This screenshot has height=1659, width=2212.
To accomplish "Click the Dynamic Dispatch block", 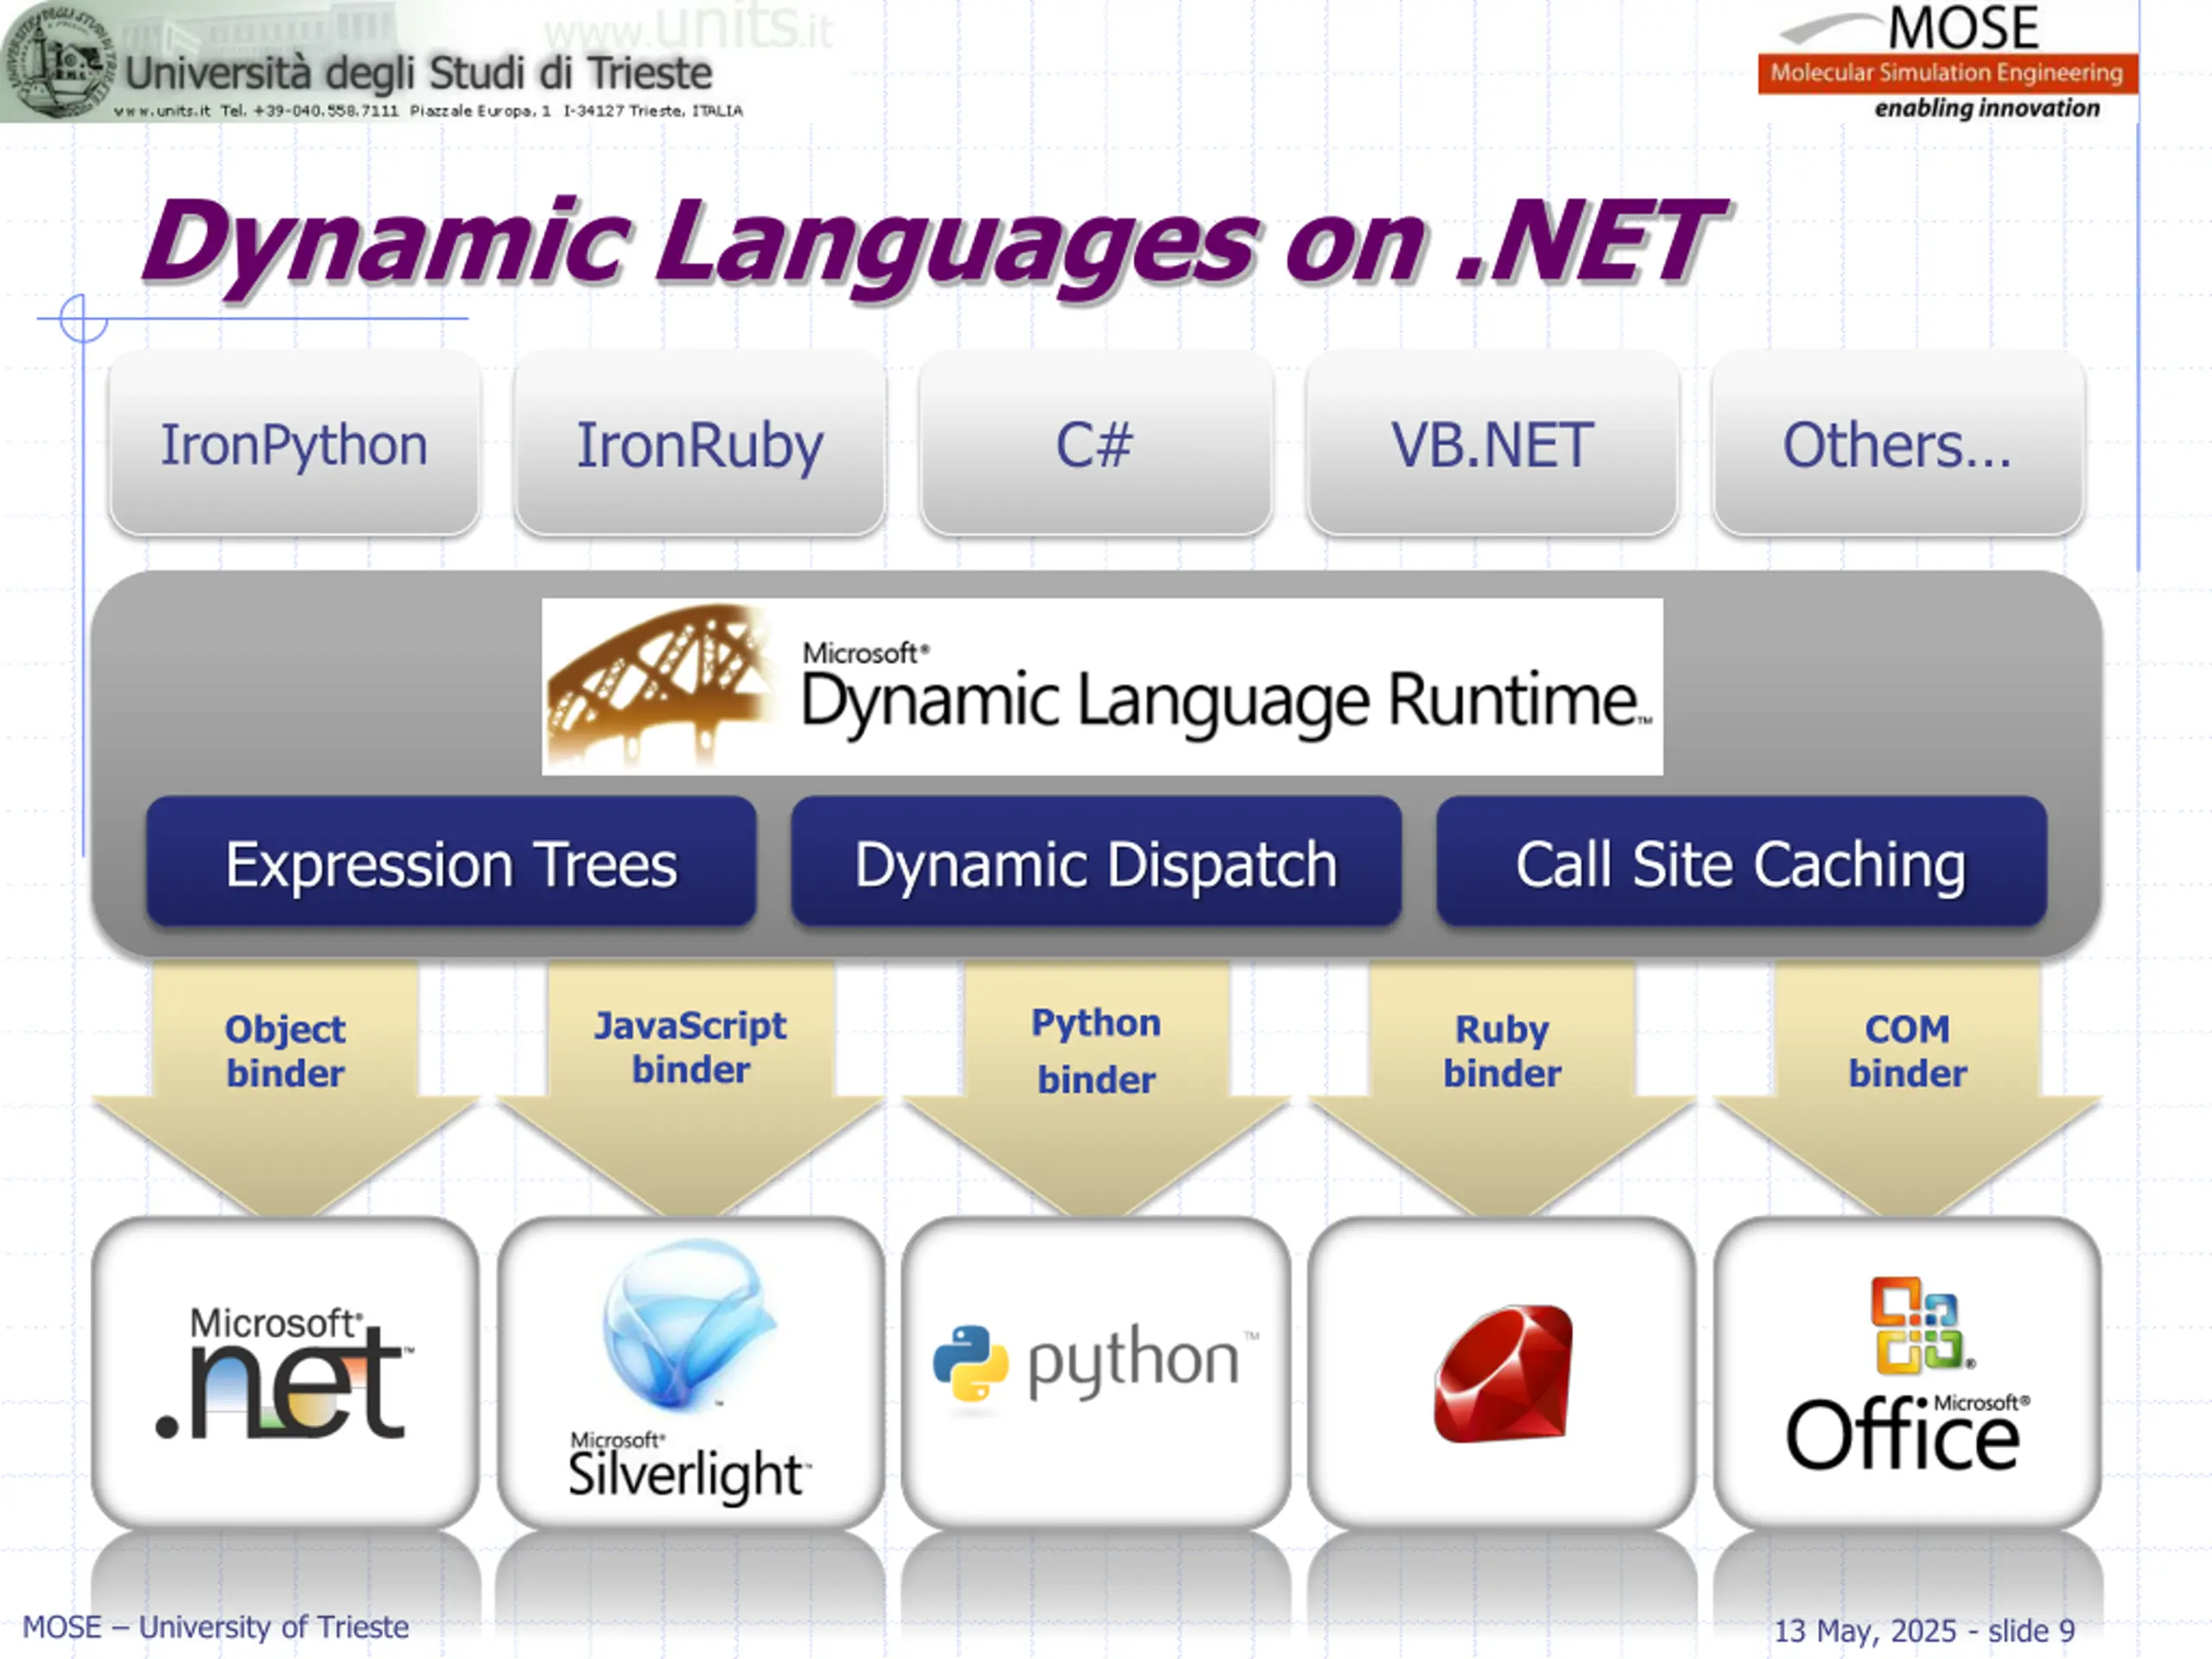I will (x=1096, y=862).
